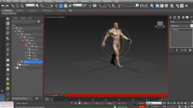
Task: Open the Material Editor icon
Action: pyautogui.click(x=172, y=6)
